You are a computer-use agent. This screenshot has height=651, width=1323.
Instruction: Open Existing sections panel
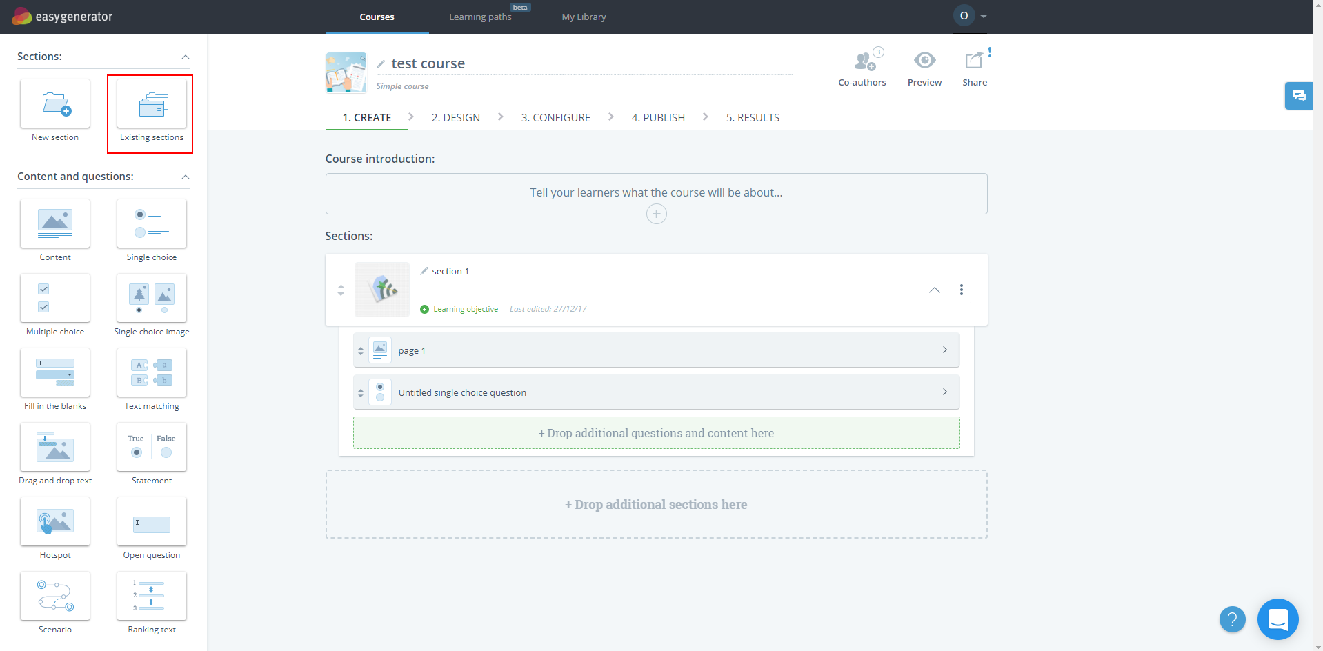click(152, 104)
